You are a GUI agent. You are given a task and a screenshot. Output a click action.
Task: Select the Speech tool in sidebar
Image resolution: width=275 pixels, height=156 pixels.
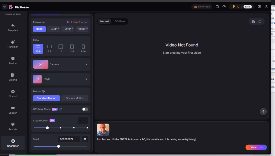pos(13,110)
